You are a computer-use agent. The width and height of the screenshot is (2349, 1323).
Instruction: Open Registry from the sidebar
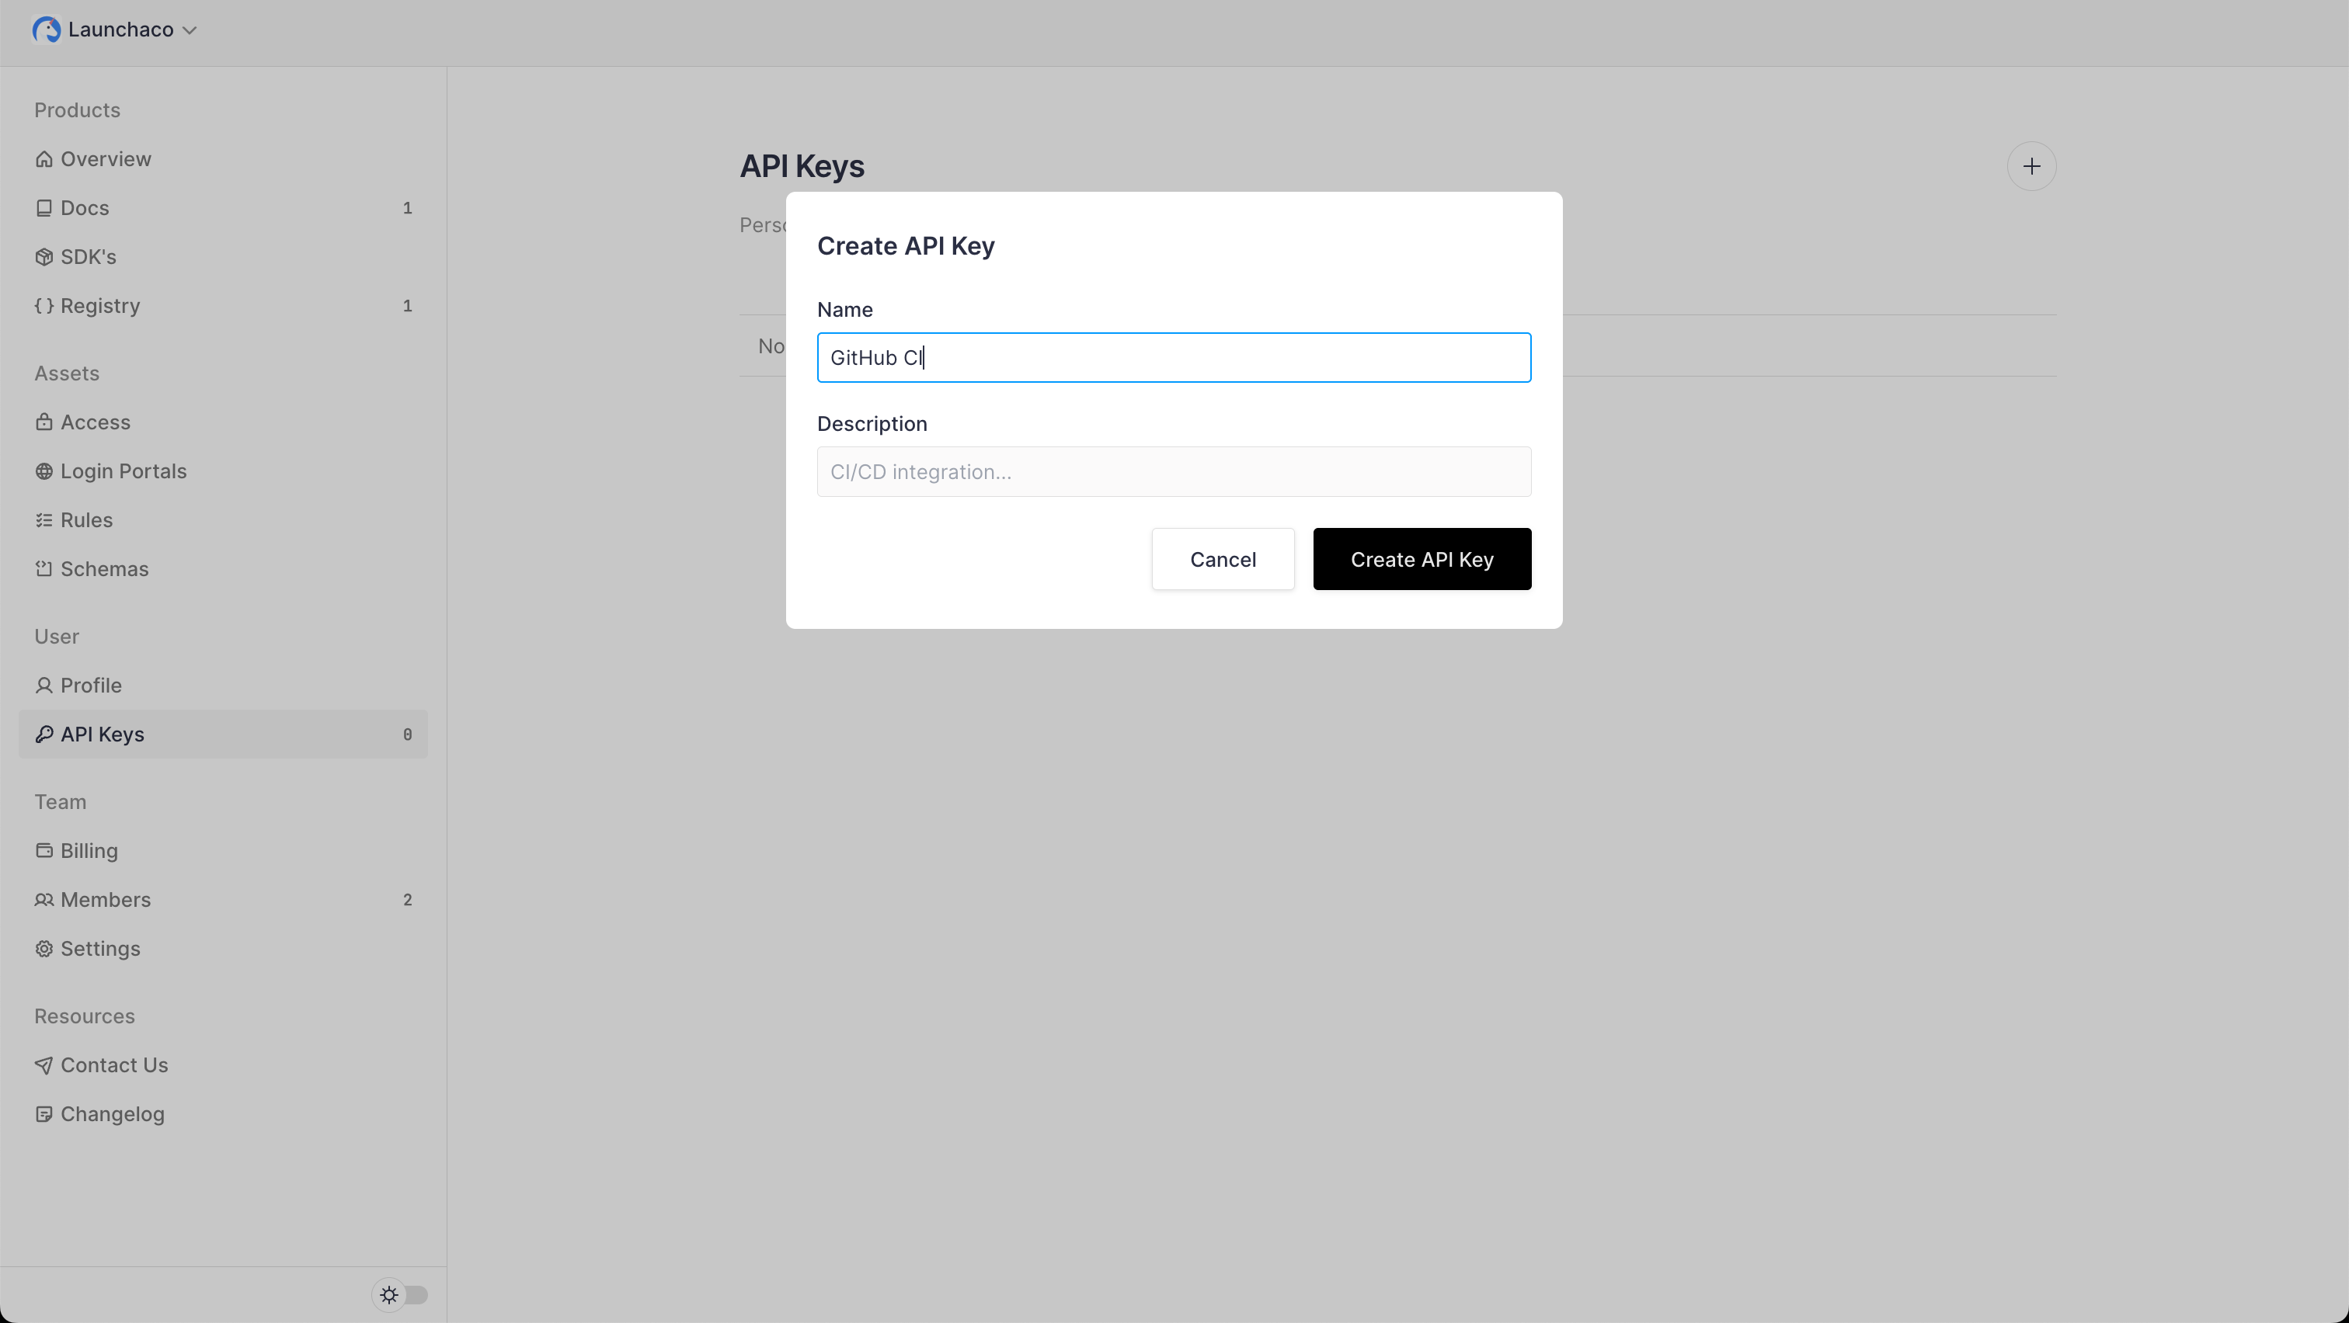click(x=222, y=306)
